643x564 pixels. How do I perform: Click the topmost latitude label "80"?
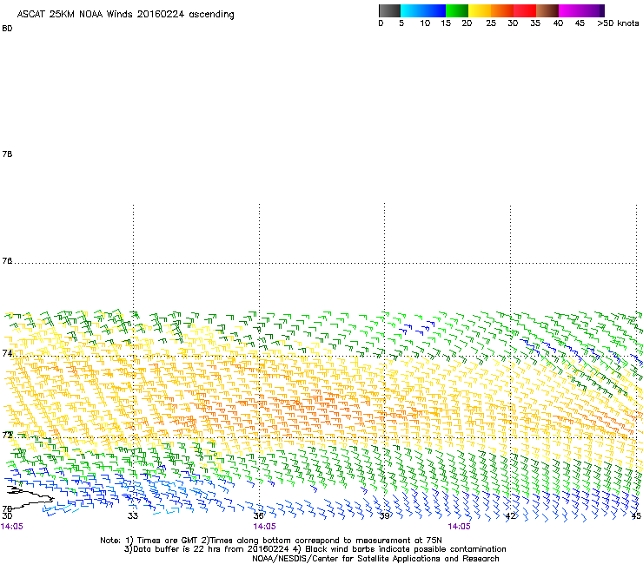coord(7,29)
